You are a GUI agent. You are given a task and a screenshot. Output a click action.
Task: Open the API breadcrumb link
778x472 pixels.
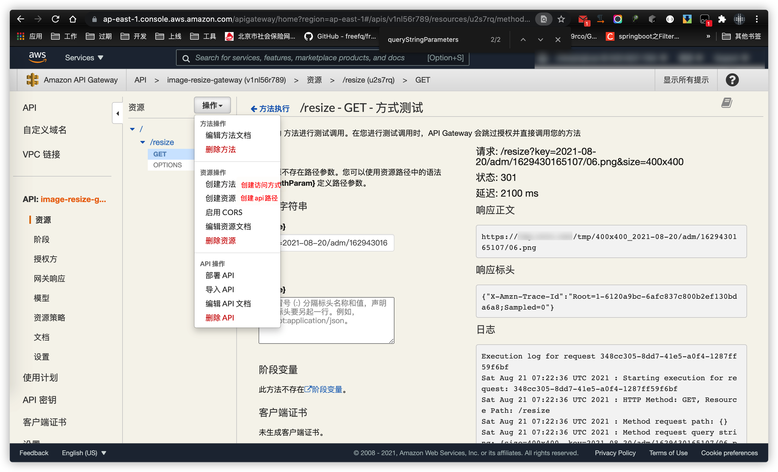pyautogui.click(x=140, y=80)
